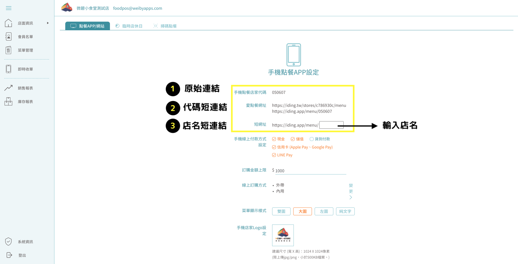Toggle 信用卡 (Apple Pay、Google Pay) checkbox
518x264 pixels.
coord(274,147)
